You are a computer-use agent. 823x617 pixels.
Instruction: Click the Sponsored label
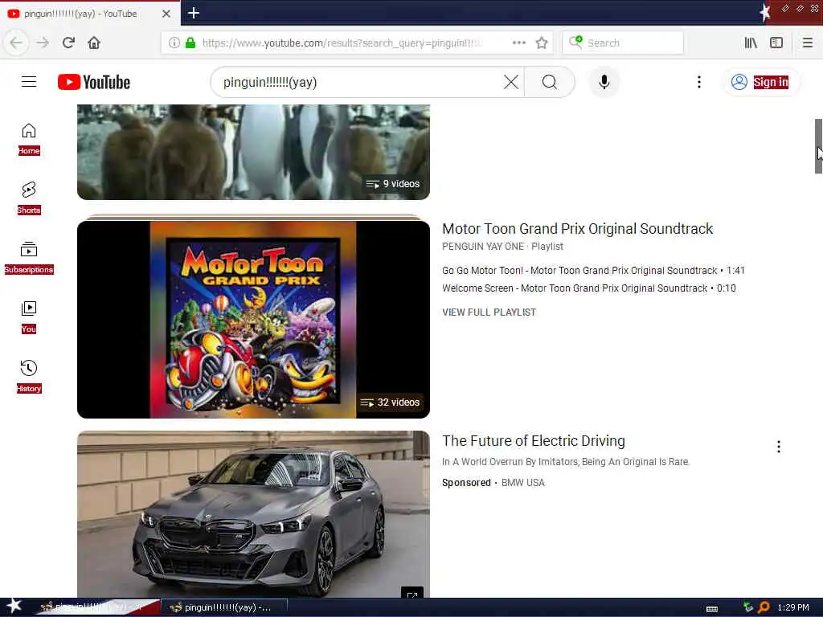pyautogui.click(x=466, y=483)
